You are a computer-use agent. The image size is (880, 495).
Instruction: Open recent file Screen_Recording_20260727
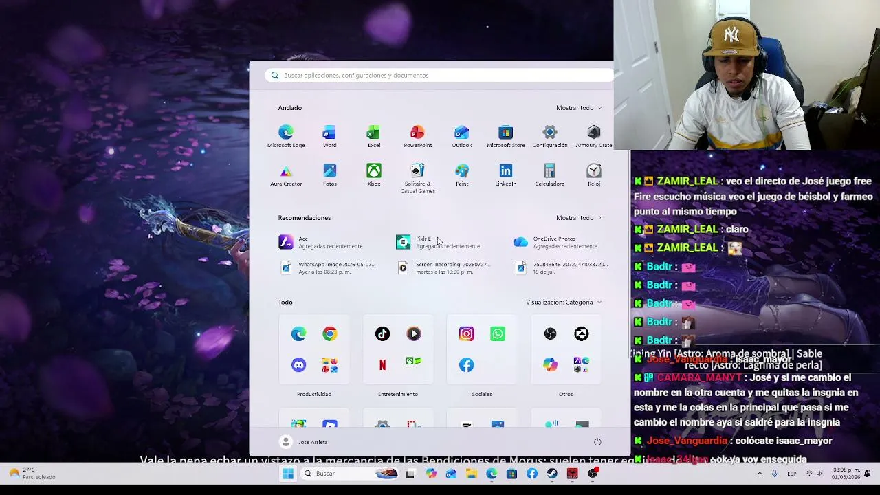[x=443, y=268]
